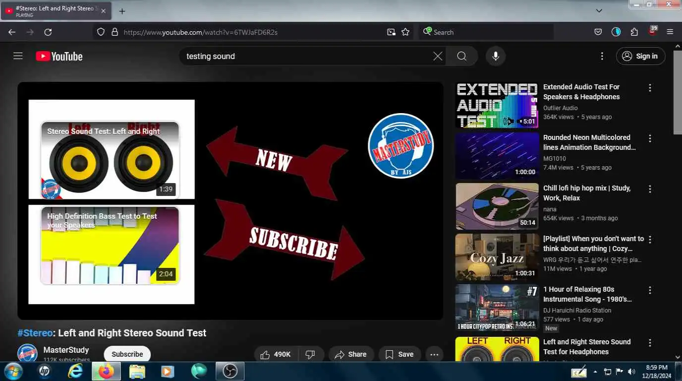Go back with browser back arrow

[12, 32]
